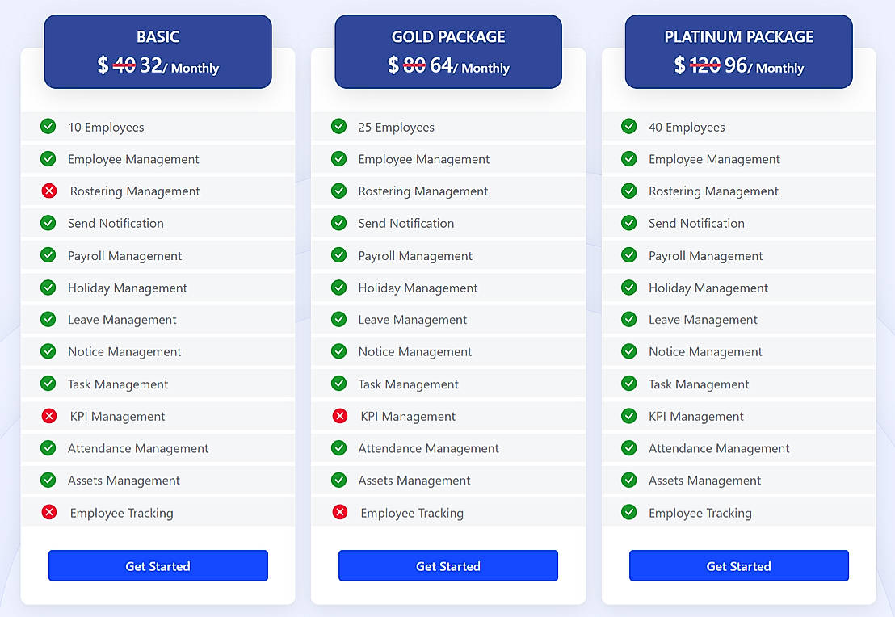Viewport: 895px width, 617px height.
Task: Click green check beside Basic Payroll Management
Action: point(48,255)
